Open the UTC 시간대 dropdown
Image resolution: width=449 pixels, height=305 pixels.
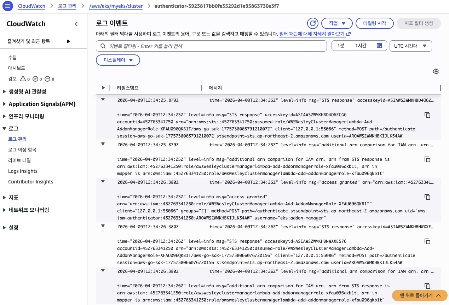click(x=410, y=46)
